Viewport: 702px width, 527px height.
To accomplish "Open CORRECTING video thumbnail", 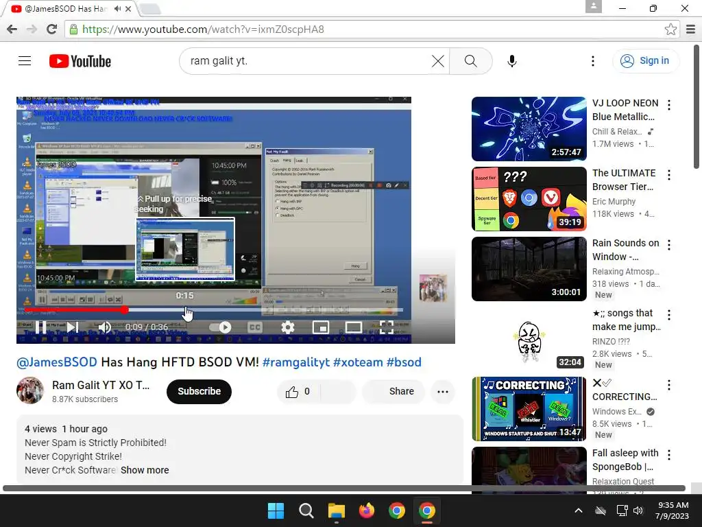I will (x=529, y=409).
